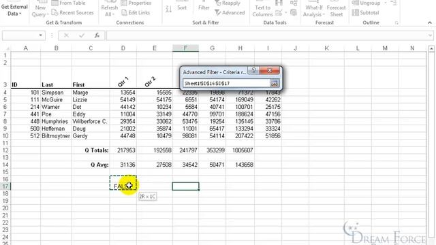Open the Ungroup dropdown arrow

coord(386,3)
